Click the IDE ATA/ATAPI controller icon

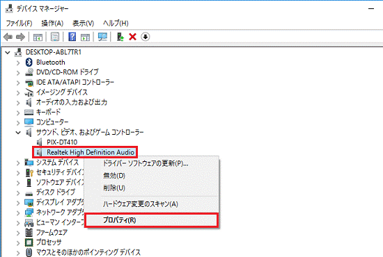click(x=29, y=83)
